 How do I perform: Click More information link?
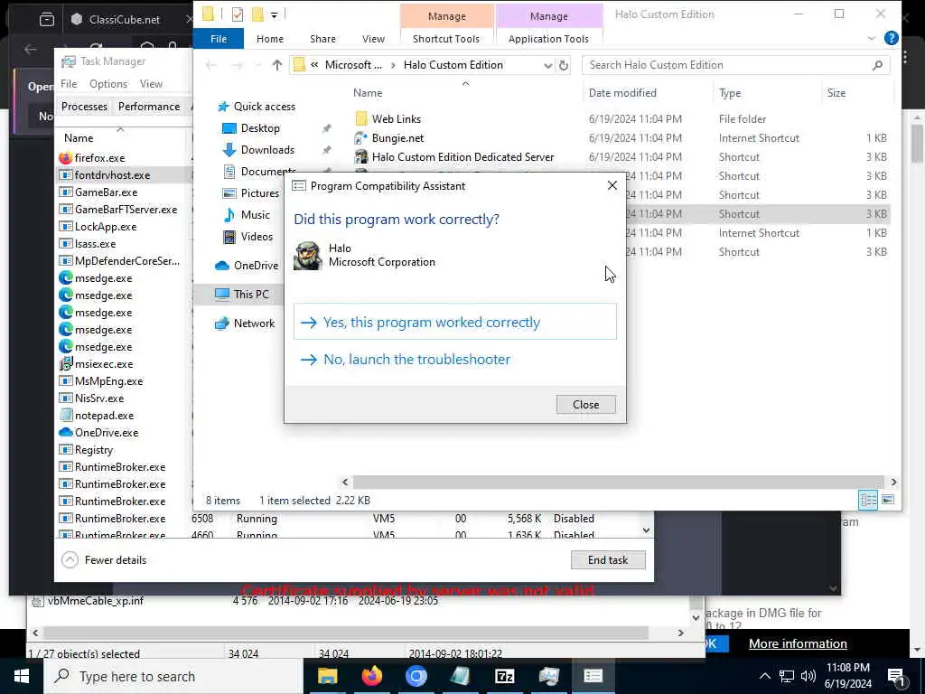coord(798,643)
